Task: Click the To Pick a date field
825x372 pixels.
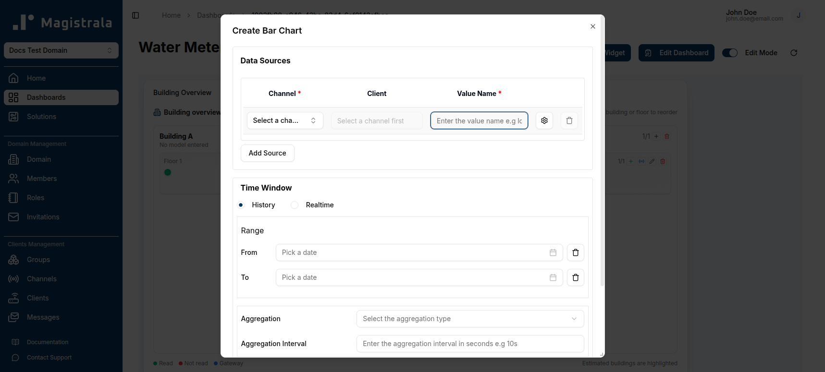Action: click(x=419, y=277)
